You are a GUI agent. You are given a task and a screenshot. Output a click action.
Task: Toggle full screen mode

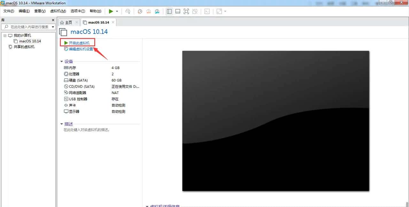point(186,11)
